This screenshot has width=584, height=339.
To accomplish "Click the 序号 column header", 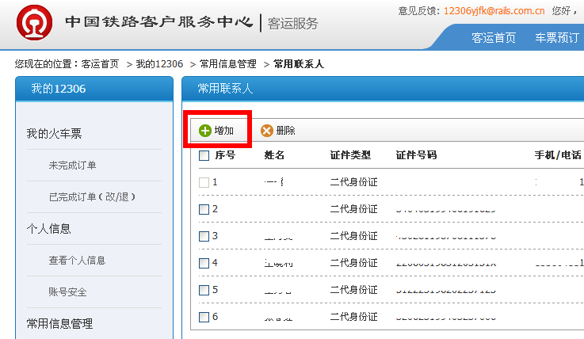I will click(225, 155).
